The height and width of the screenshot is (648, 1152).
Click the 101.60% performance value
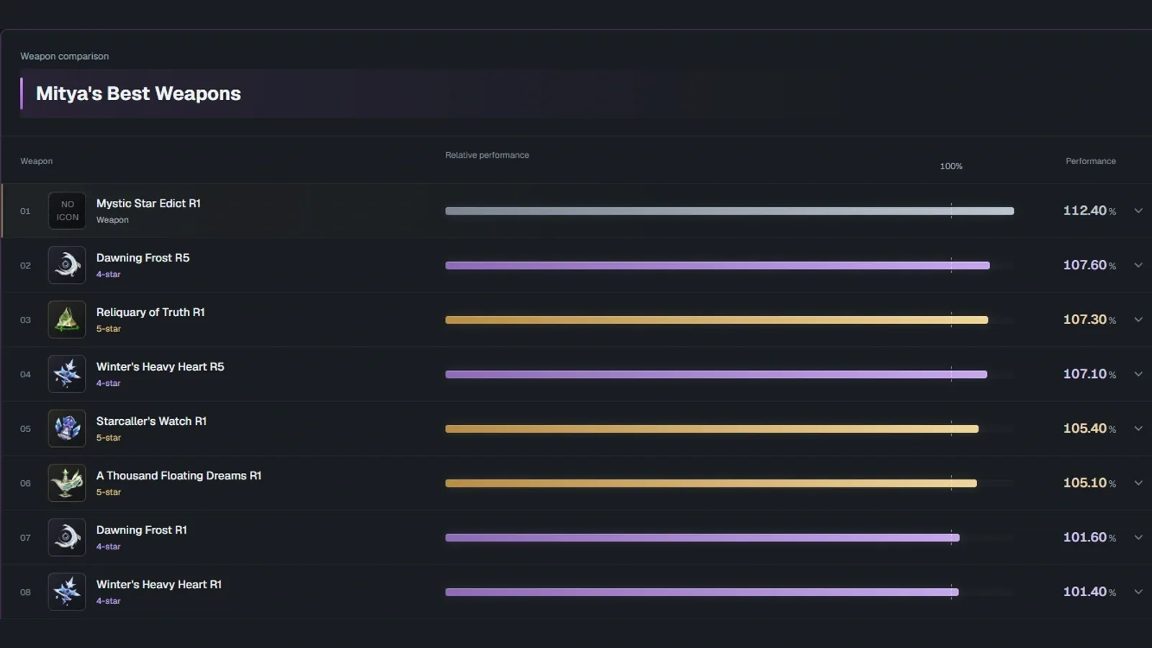1089,537
